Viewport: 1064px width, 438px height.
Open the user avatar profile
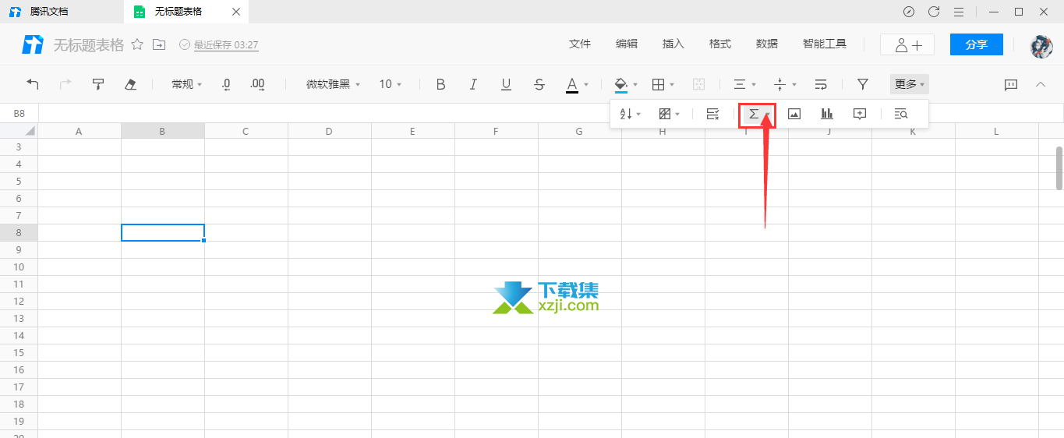[x=1041, y=45]
